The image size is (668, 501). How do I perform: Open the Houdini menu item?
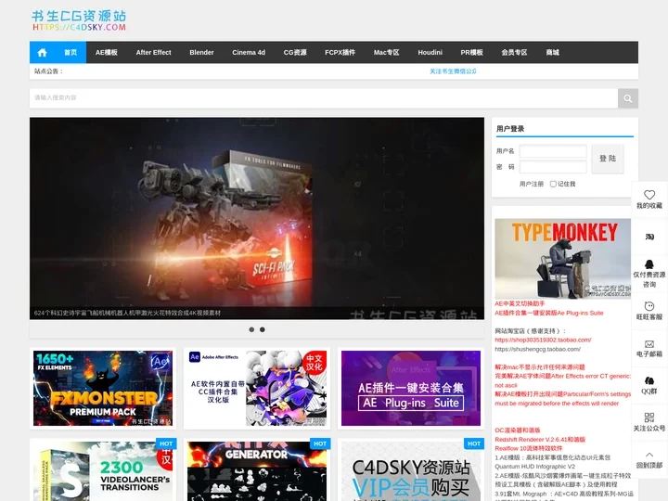tap(430, 52)
